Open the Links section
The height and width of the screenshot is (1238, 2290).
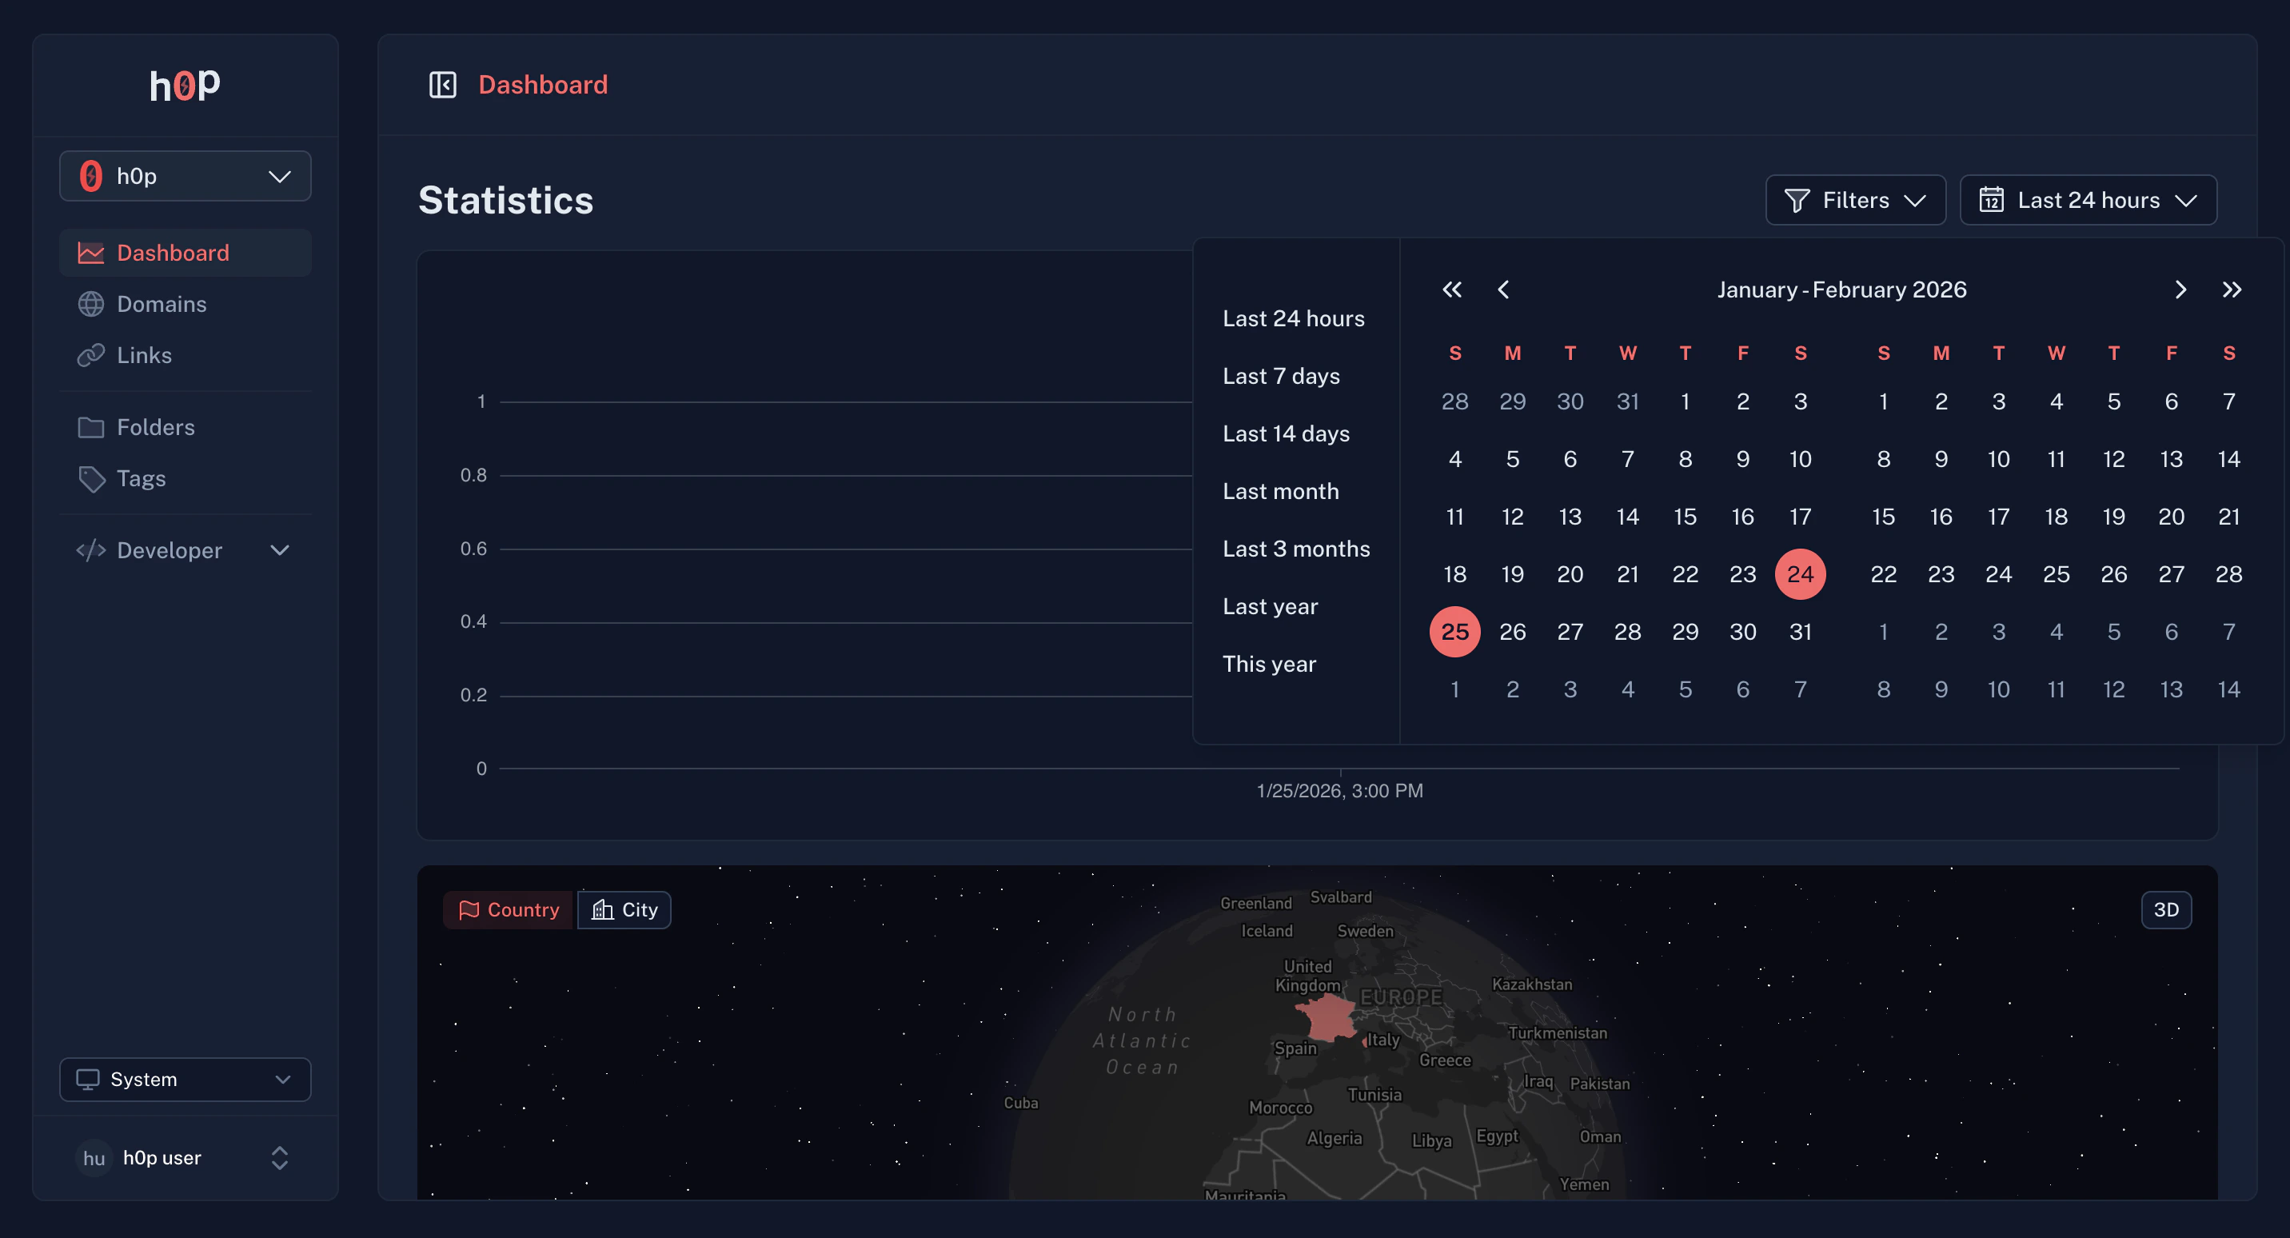pos(145,355)
